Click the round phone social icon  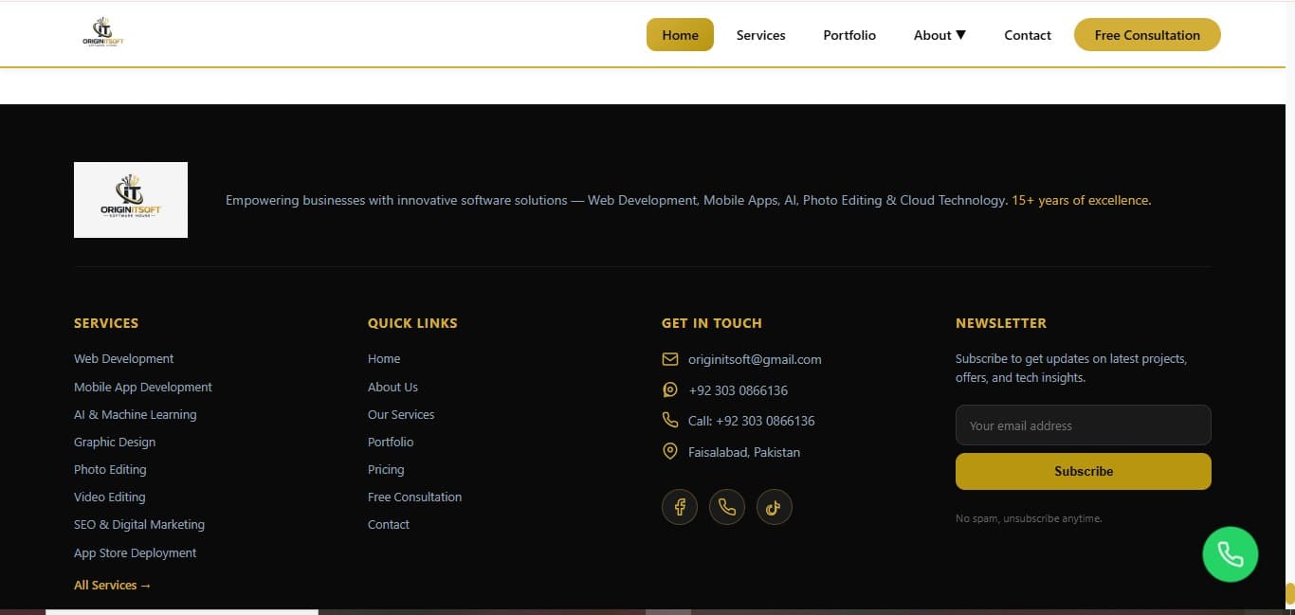tap(727, 507)
